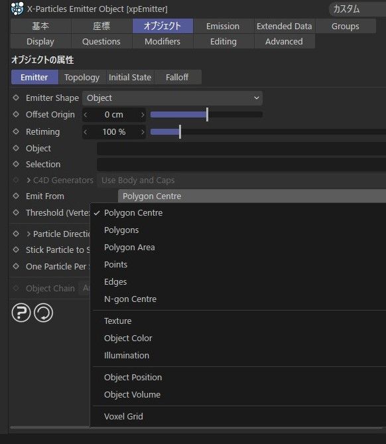Switch to the 基本 tab
This screenshot has width=386, height=444.
click(x=40, y=26)
